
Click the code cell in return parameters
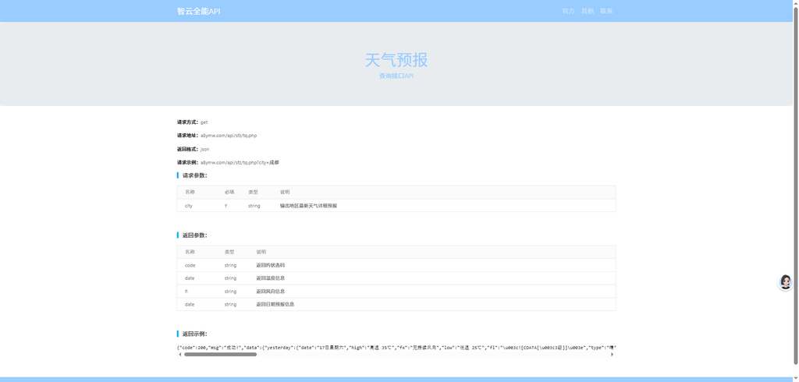pyautogui.click(x=190, y=265)
